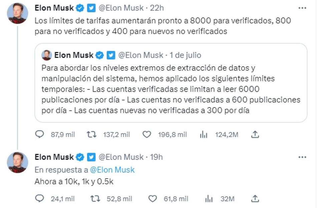Viewport: 317px width, 211px height.
Task: Open the second tweet's profile avatar
Action: [x=18, y=162]
